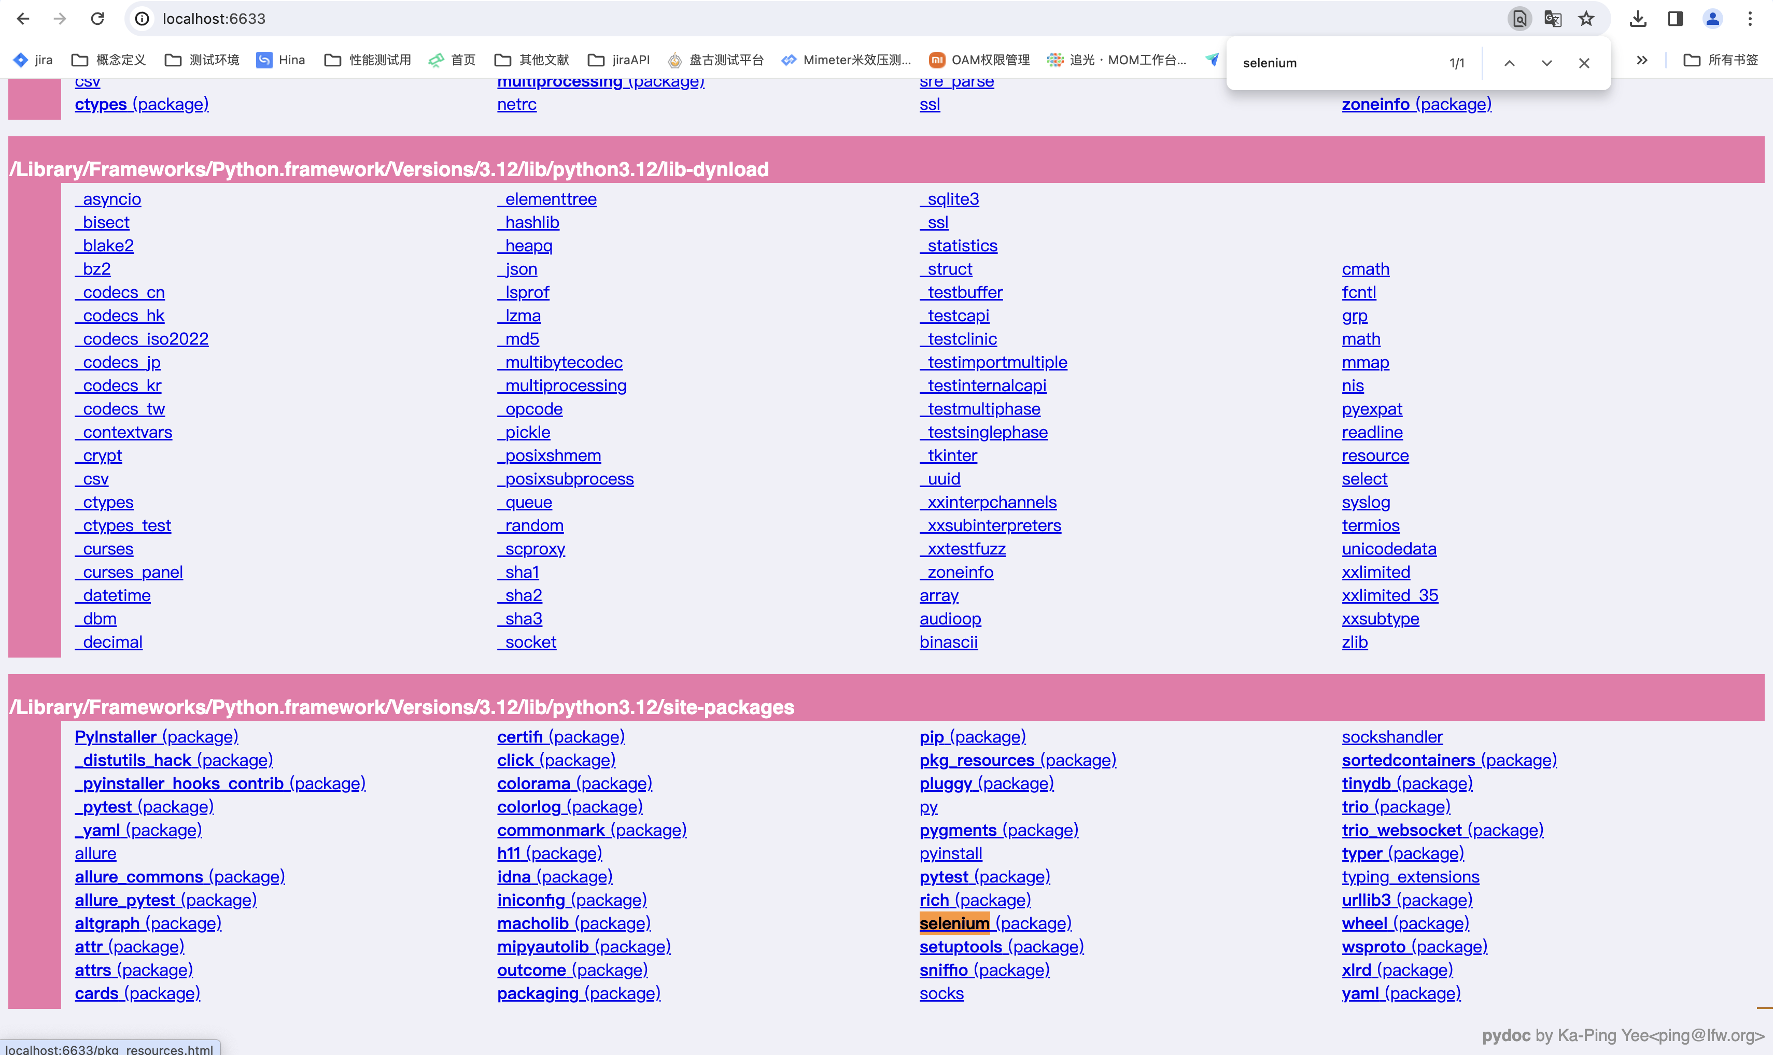Open the typing_extensions module link
Image resolution: width=1773 pixels, height=1055 pixels.
click(1410, 877)
